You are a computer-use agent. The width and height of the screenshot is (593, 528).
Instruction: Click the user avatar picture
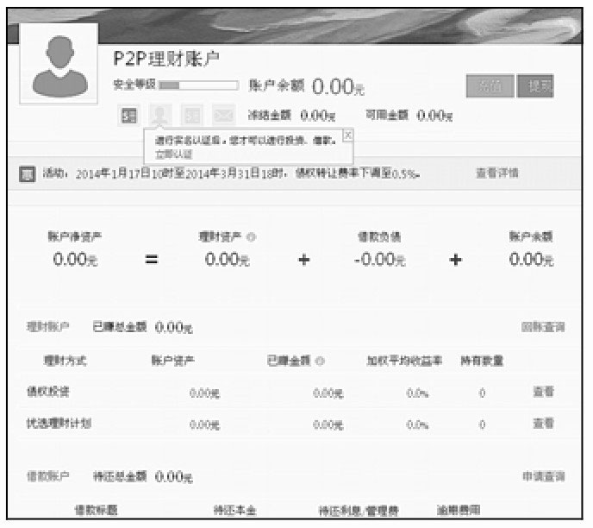tap(59, 64)
